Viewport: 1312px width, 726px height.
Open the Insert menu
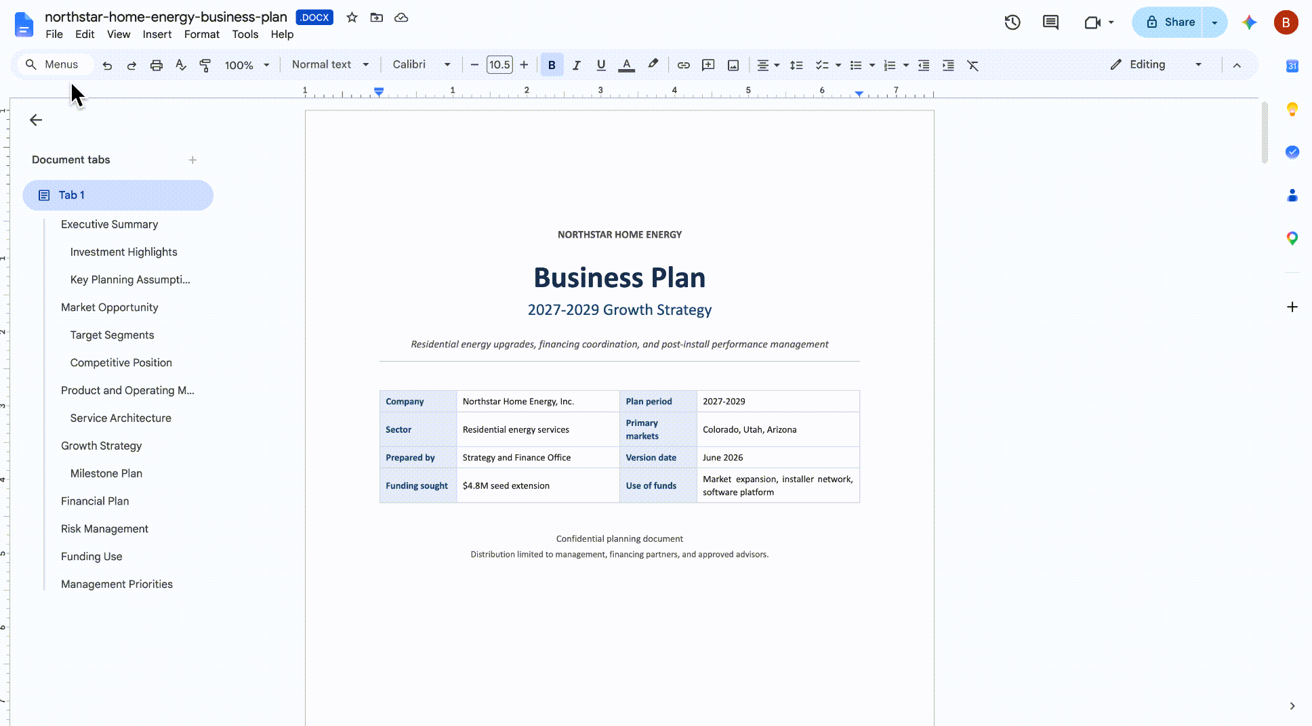(157, 35)
